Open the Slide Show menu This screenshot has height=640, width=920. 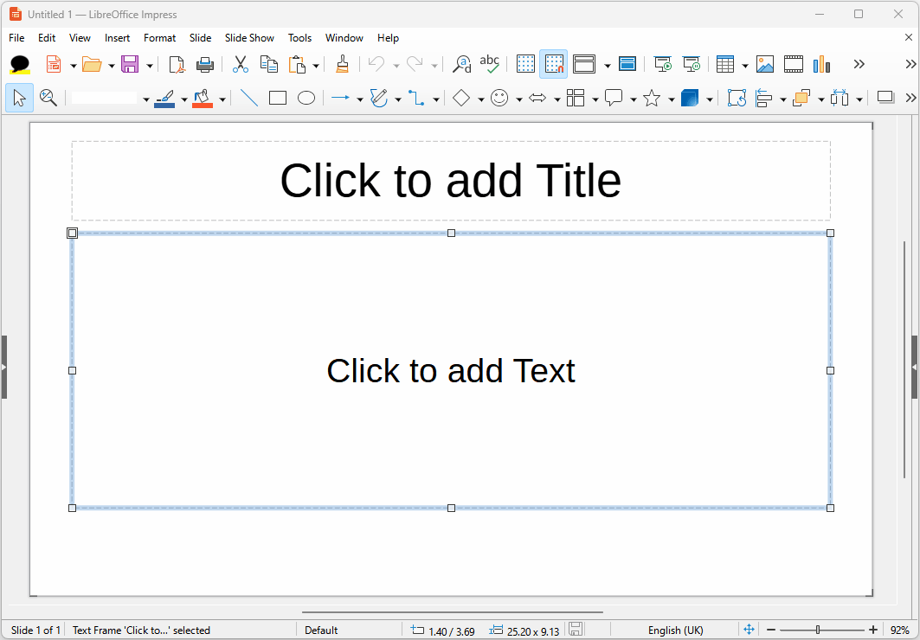pos(249,37)
